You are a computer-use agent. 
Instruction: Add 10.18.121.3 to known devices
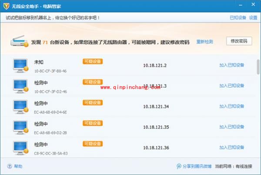click(231, 86)
